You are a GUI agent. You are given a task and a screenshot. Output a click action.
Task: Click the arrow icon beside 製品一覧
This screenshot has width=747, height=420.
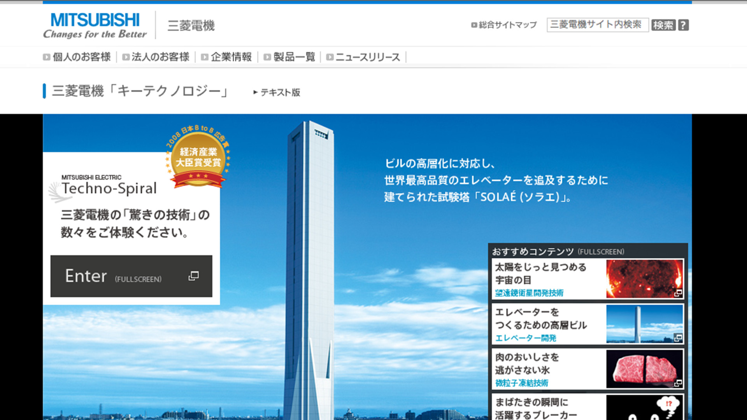click(267, 57)
